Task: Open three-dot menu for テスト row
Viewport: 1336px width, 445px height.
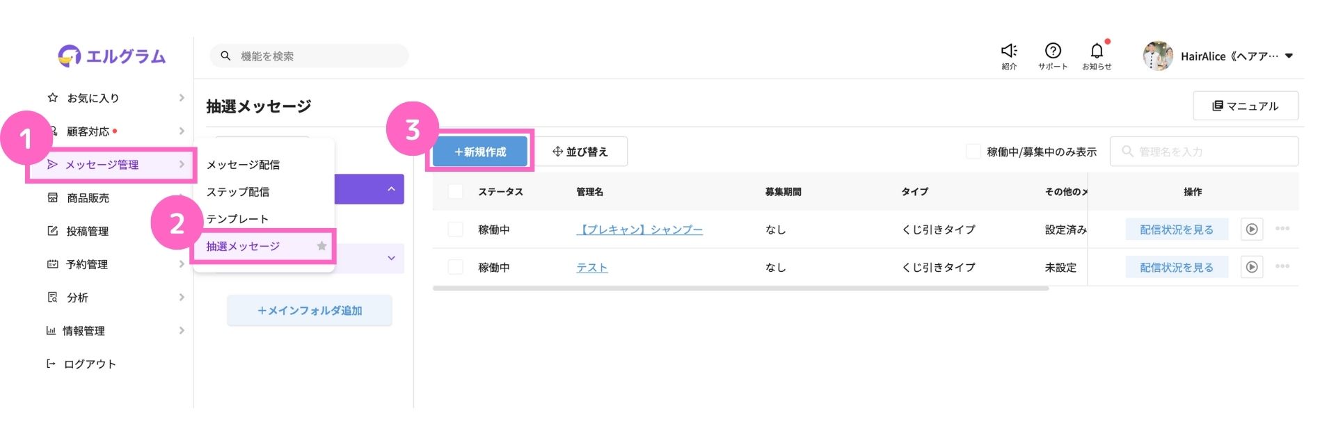Action: coord(1282,266)
